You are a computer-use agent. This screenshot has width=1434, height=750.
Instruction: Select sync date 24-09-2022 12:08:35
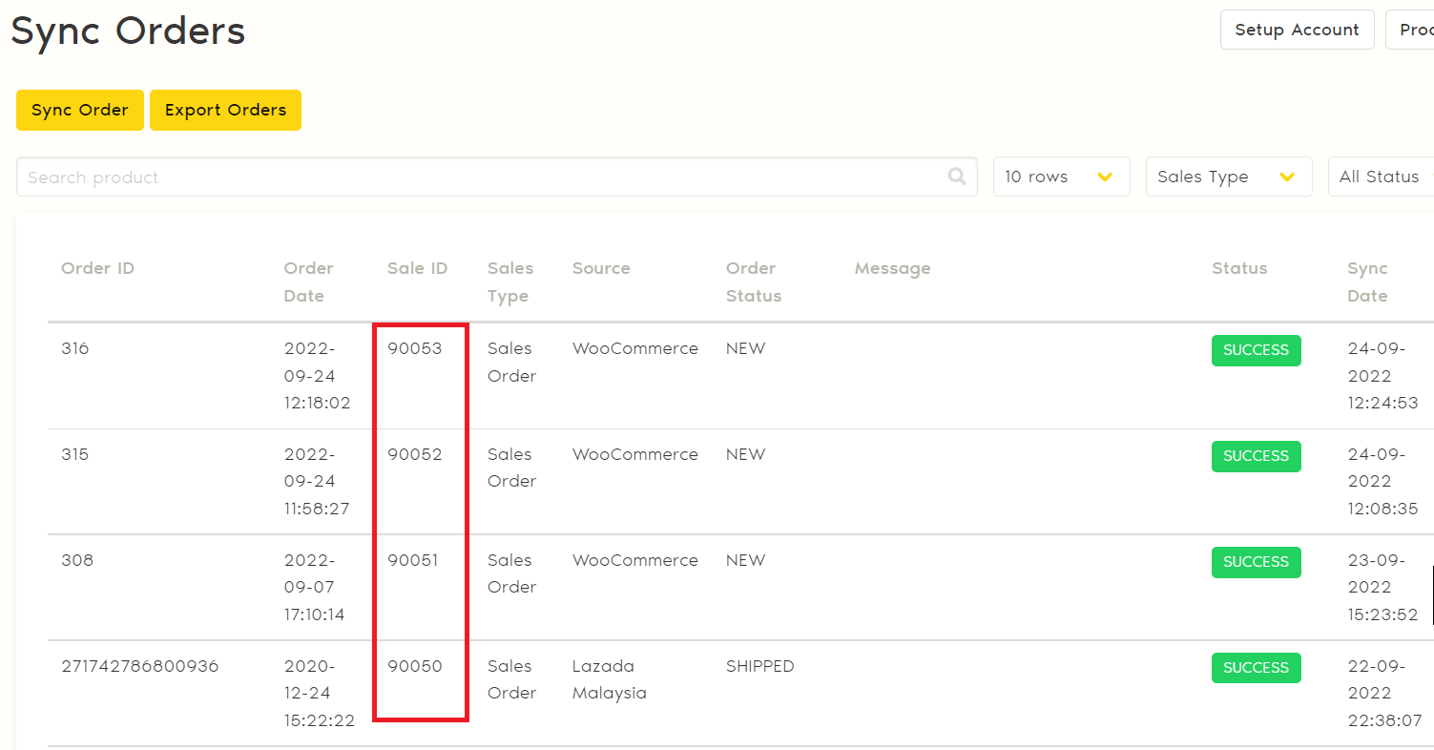point(1383,482)
